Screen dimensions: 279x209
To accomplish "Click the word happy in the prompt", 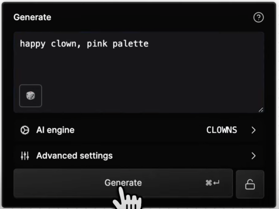I will (33, 44).
